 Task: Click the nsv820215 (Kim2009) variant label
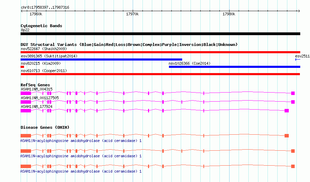pyautogui.click(x=41, y=63)
